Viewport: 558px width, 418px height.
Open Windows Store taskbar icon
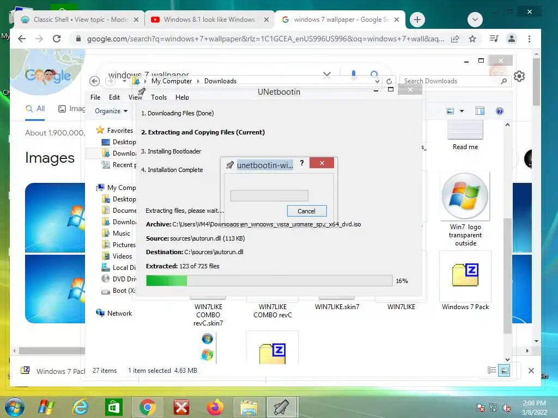(114, 407)
